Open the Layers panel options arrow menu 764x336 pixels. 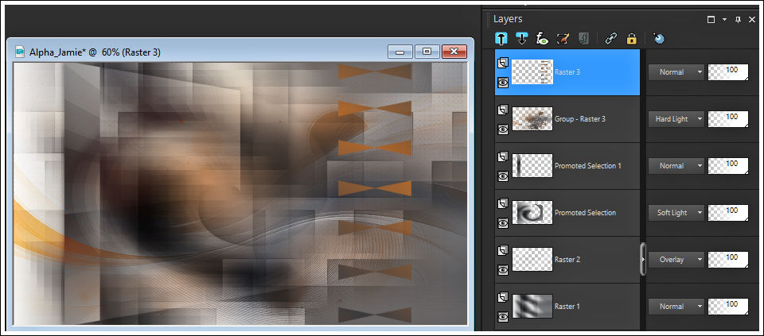724,19
